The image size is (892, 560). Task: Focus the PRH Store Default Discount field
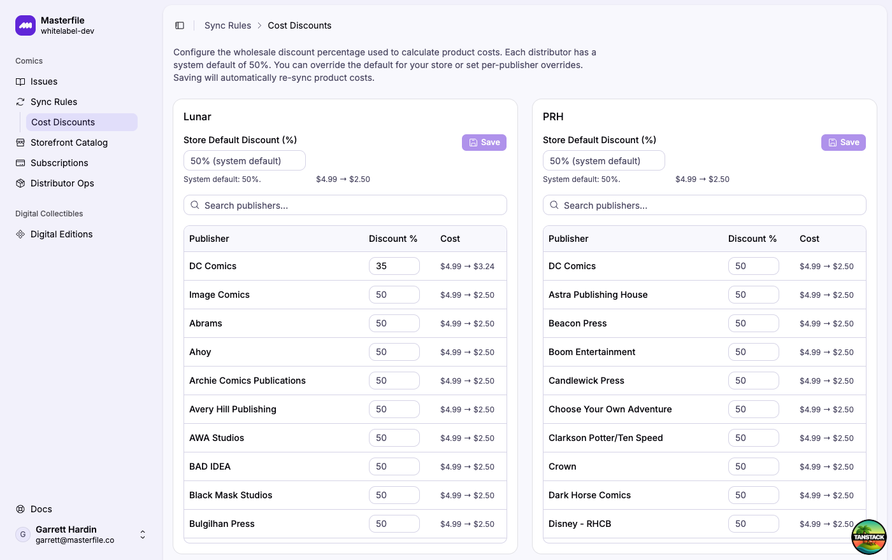(604, 160)
